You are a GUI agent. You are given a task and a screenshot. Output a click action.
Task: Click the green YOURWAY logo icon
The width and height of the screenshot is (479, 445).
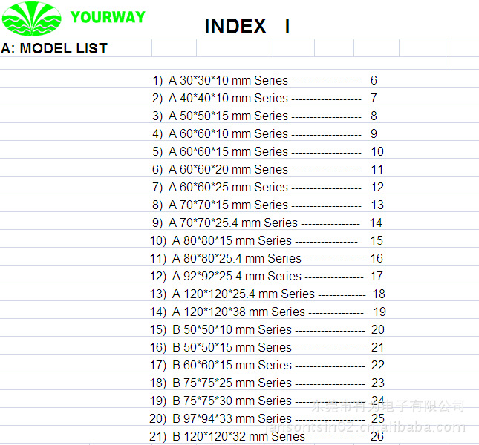click(x=32, y=19)
